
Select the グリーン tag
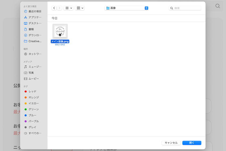(x=32, y=109)
